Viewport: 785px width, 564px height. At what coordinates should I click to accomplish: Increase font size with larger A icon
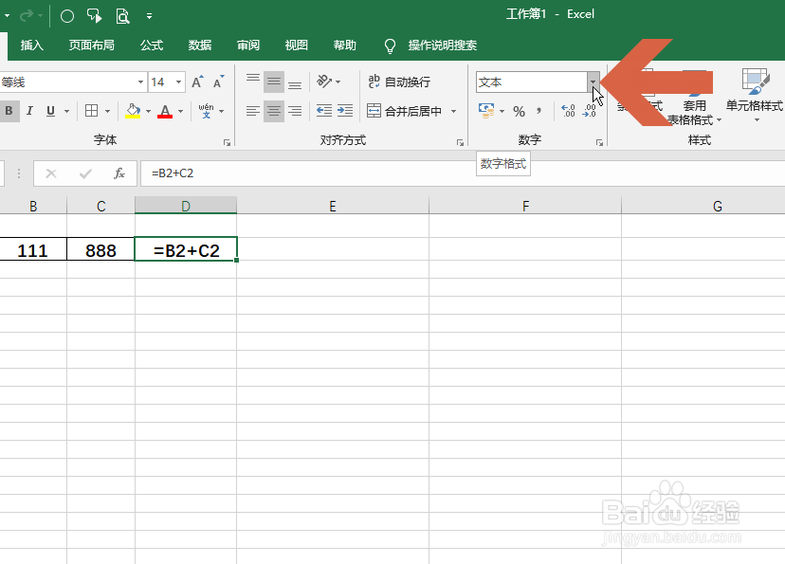197,82
